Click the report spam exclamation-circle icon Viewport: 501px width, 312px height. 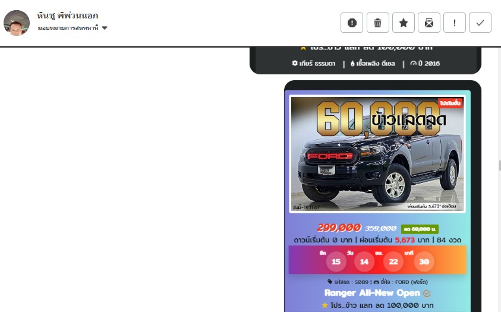352,23
